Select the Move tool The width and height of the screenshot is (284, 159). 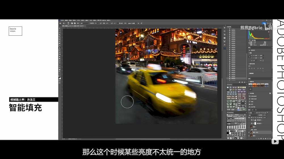coord(60,28)
